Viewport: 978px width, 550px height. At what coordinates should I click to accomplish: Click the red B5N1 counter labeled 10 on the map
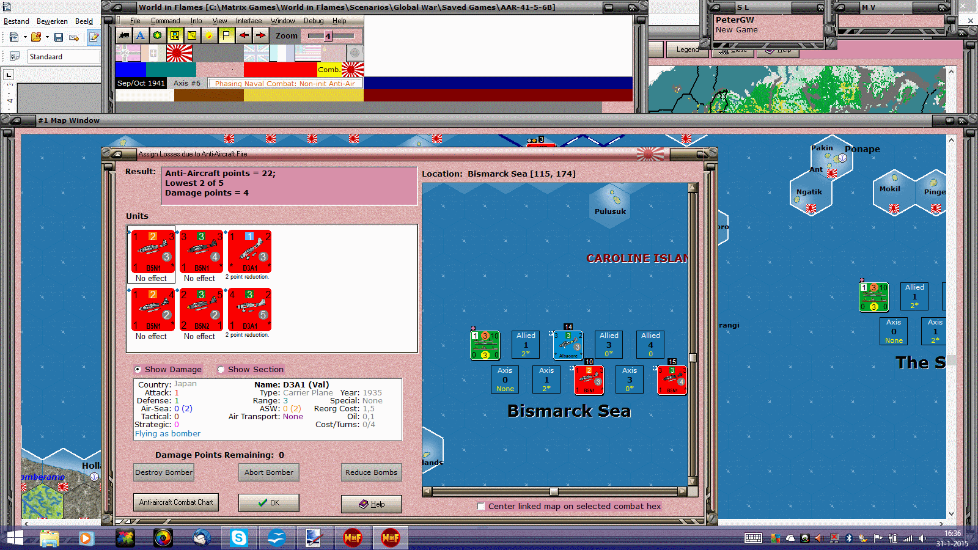[589, 380]
